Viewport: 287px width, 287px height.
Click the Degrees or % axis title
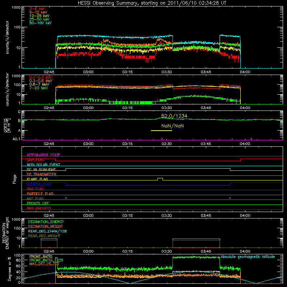(10, 269)
